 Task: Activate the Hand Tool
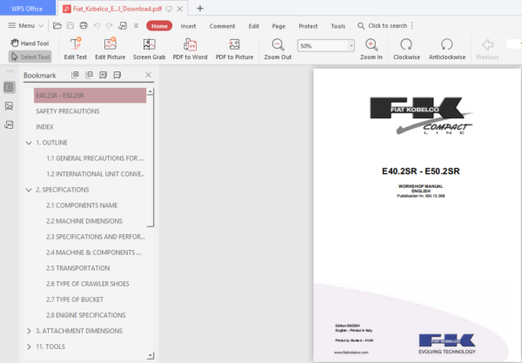coord(30,43)
